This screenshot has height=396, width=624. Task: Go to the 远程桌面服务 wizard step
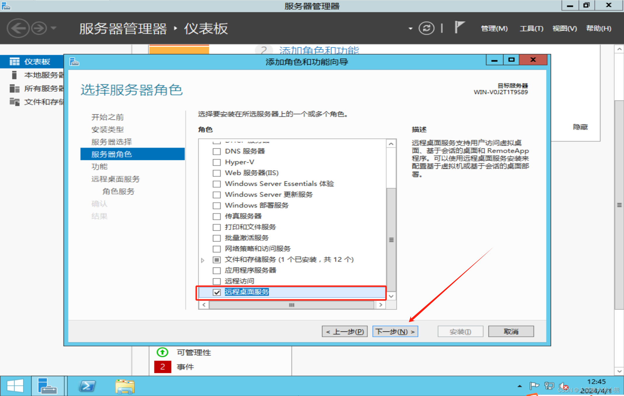point(115,179)
